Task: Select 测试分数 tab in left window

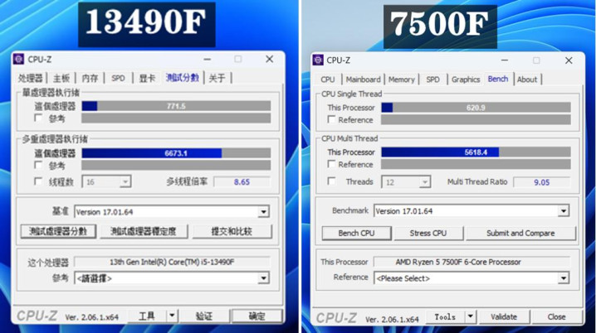Action: [183, 78]
